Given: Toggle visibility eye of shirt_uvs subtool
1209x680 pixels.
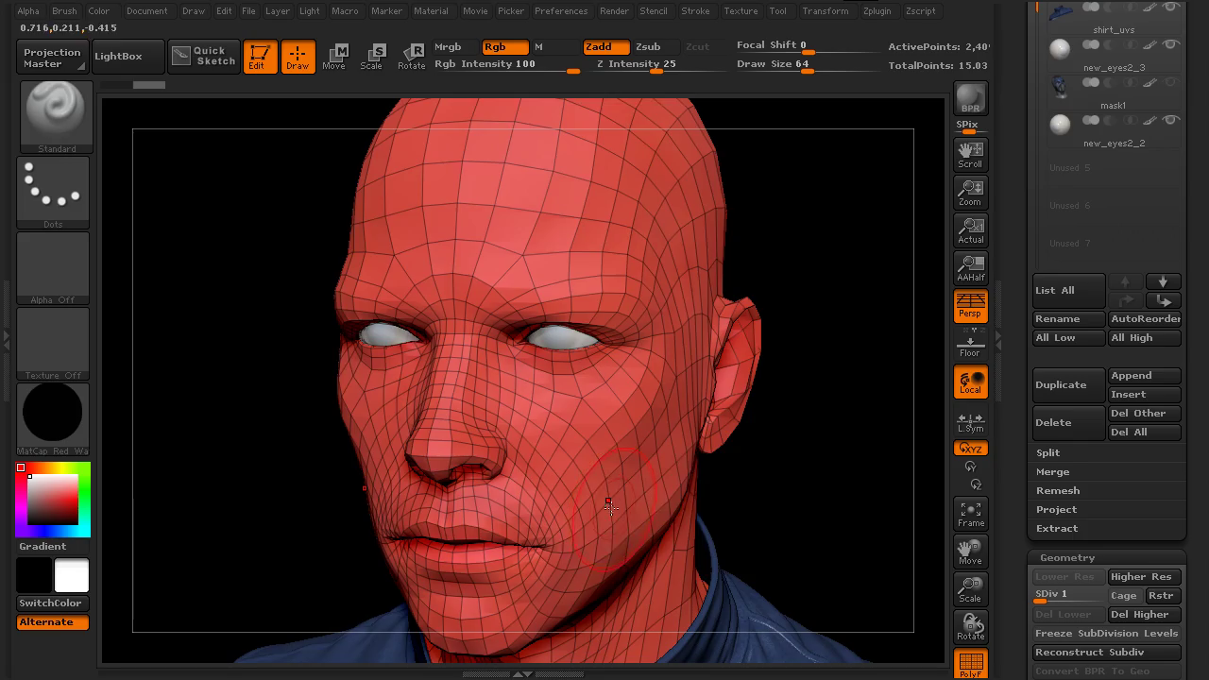Looking at the screenshot, I should click(x=1170, y=8).
